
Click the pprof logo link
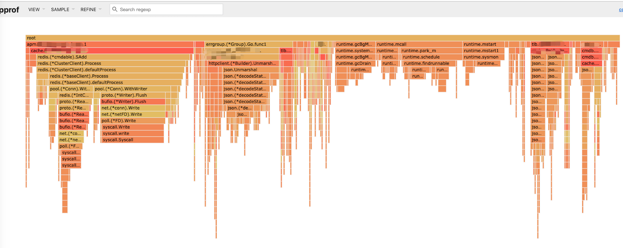(9, 10)
